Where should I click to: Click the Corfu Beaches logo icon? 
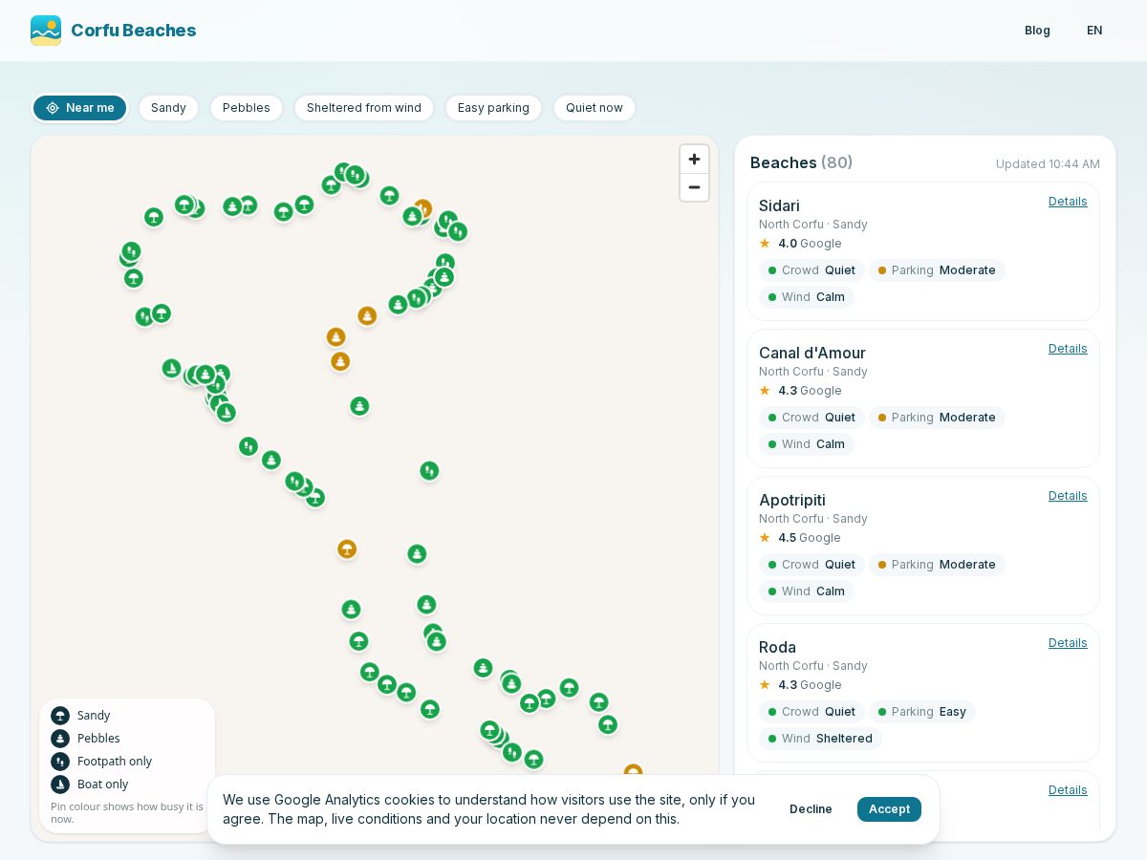(x=46, y=31)
